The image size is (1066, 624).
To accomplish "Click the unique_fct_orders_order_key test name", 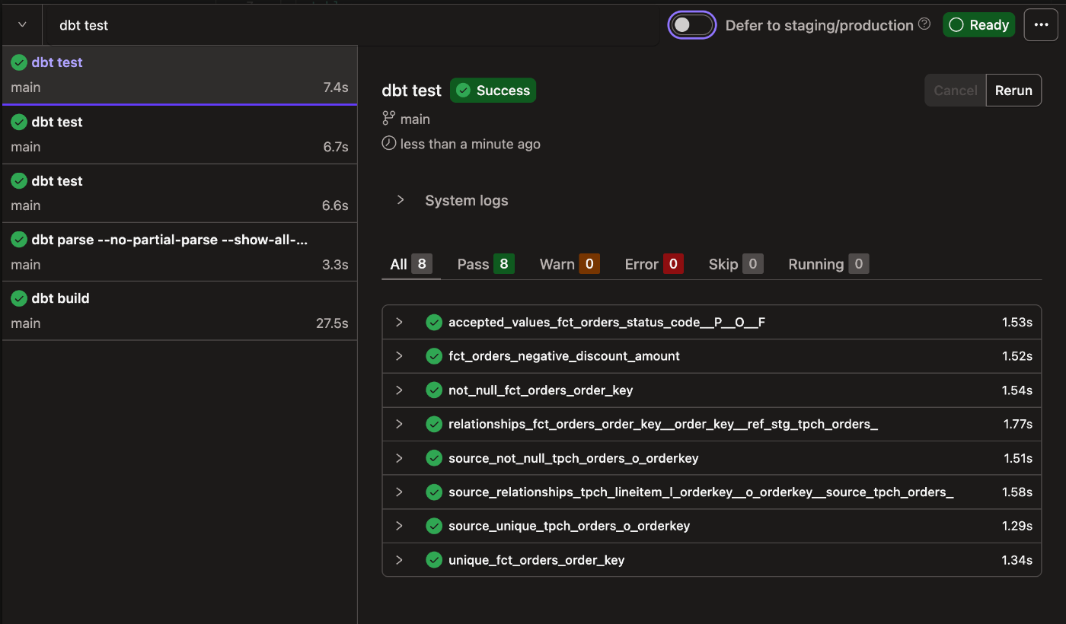I will pyautogui.click(x=537, y=560).
